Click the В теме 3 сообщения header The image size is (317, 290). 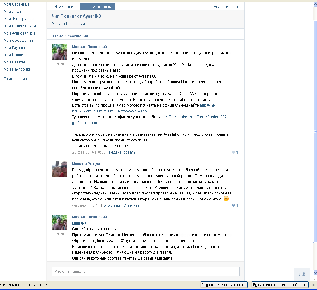[70, 36]
